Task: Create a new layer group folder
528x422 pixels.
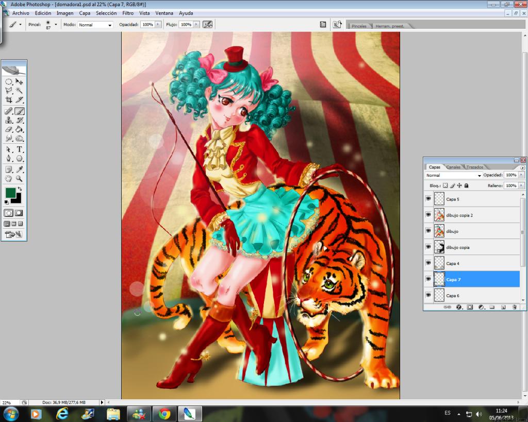Action: click(492, 307)
